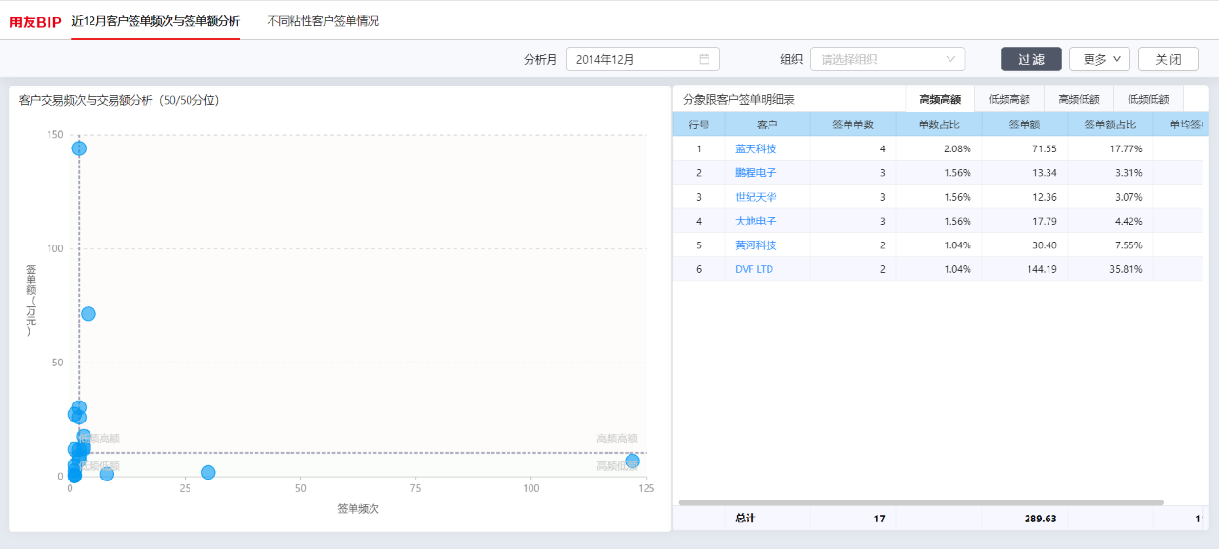Click the 过滤 filter button
The width and height of the screenshot is (1219, 549).
(x=1031, y=59)
